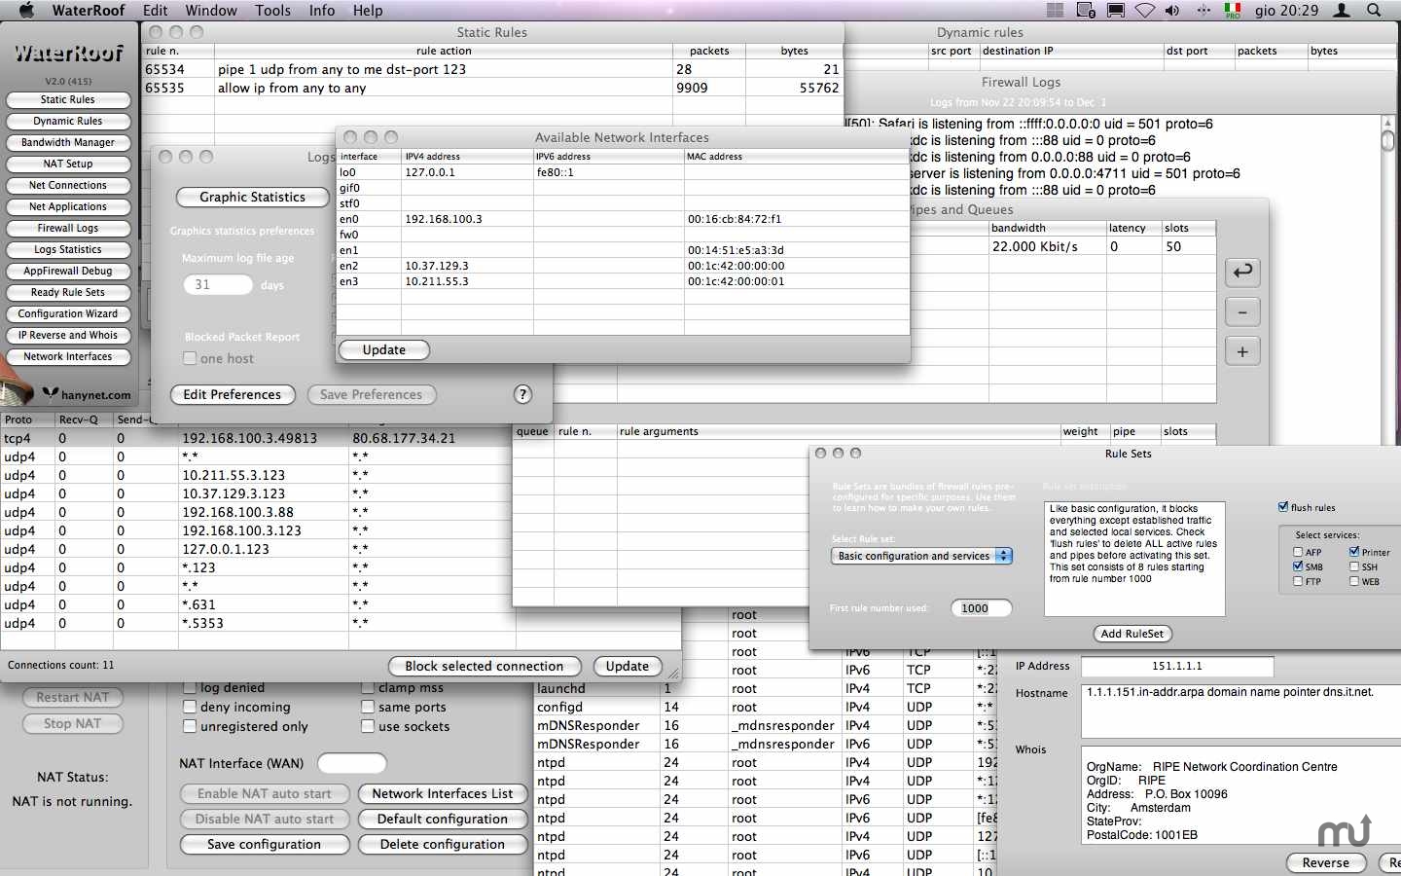Click the screen sharing menu bar icon
Viewport: 1401px width, 876px height.
[1086, 10]
